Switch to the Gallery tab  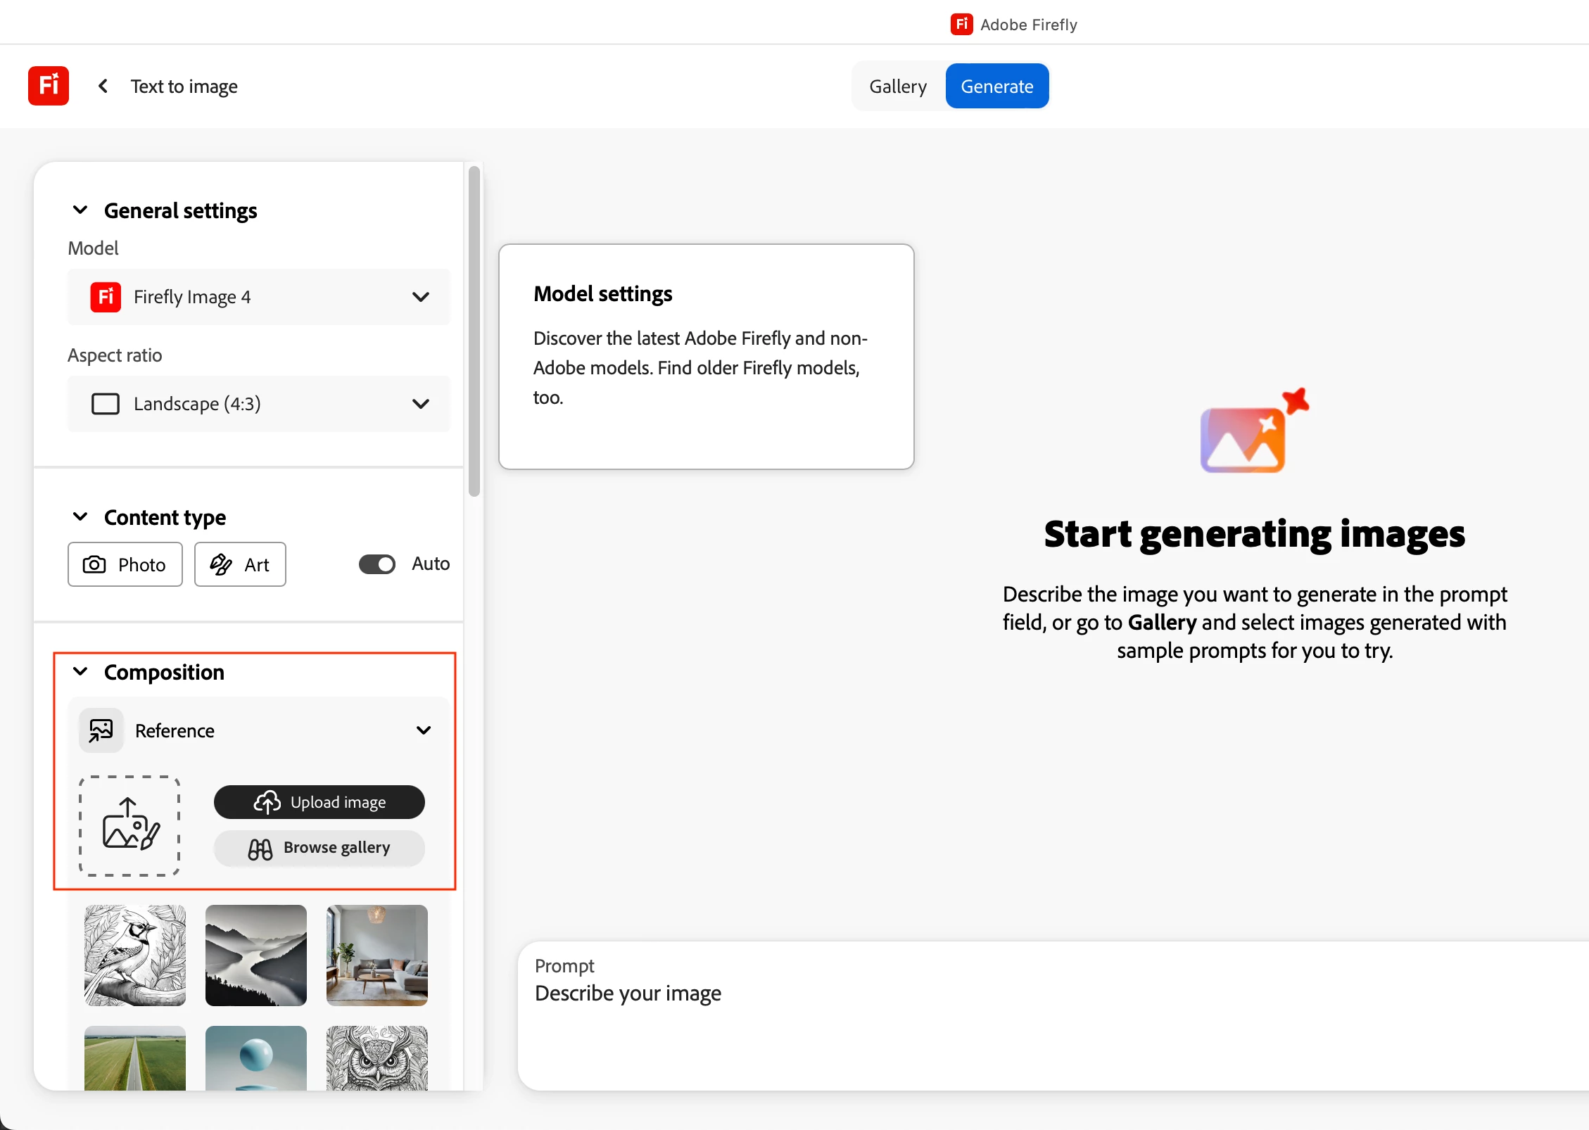[x=898, y=86]
